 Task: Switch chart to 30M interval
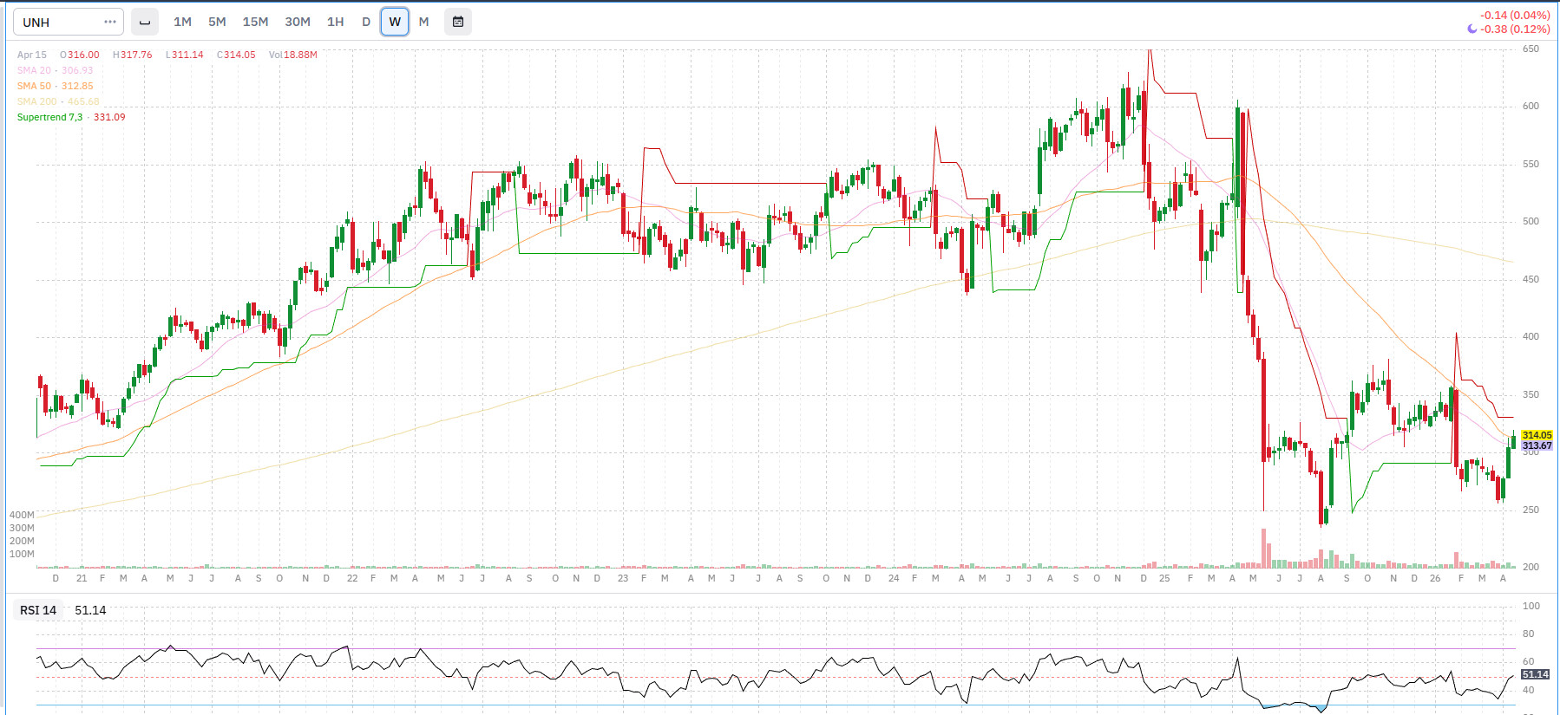click(298, 22)
